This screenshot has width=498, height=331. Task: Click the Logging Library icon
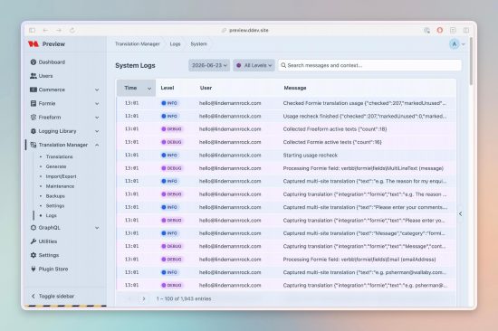tap(33, 131)
